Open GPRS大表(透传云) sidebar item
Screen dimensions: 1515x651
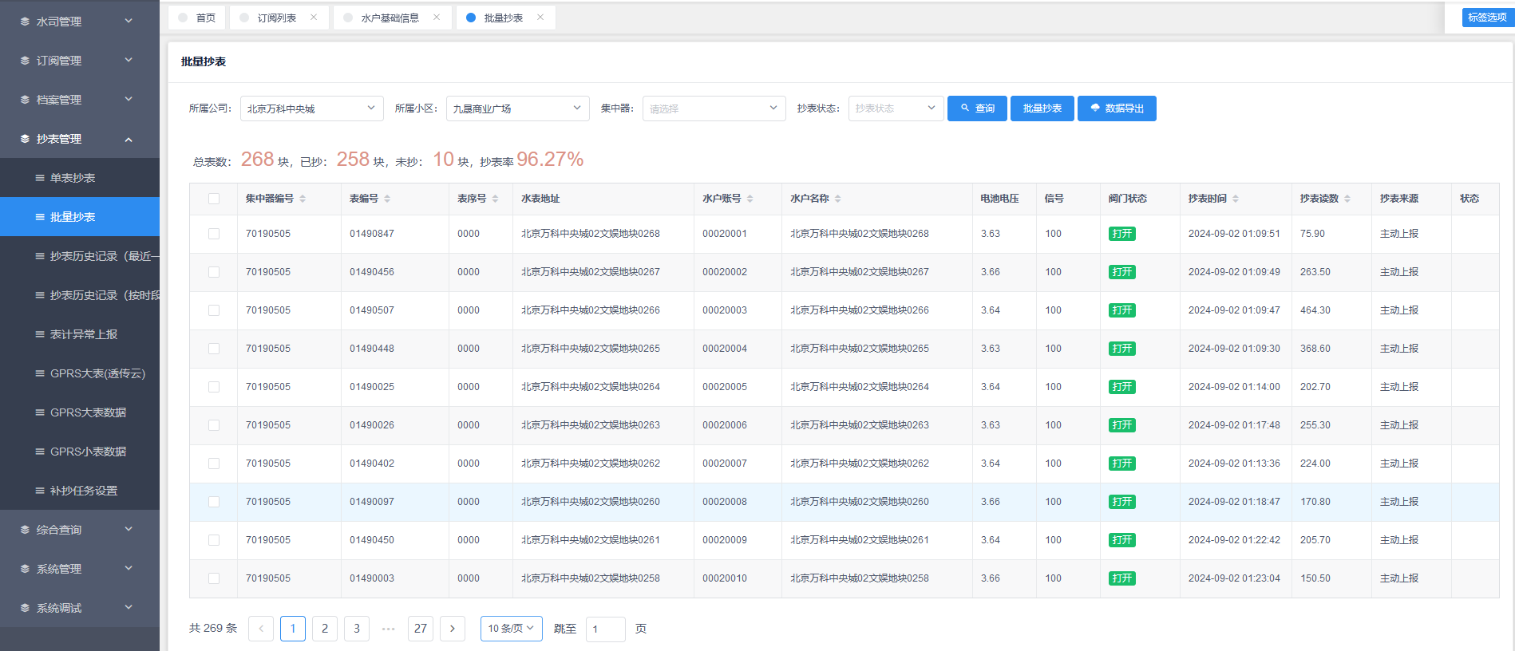point(80,373)
